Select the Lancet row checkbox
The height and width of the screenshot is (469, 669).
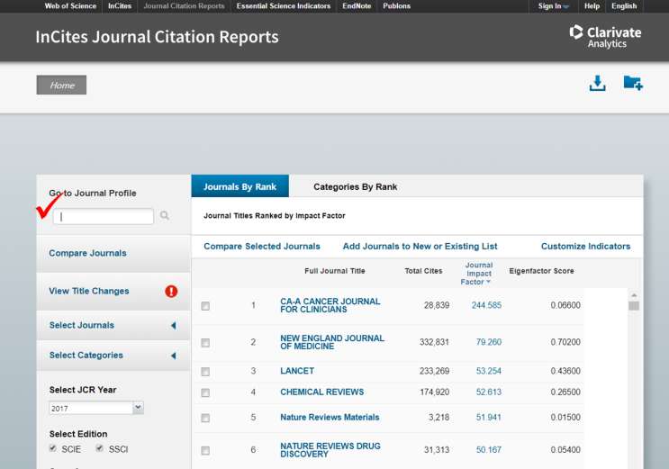click(x=205, y=372)
